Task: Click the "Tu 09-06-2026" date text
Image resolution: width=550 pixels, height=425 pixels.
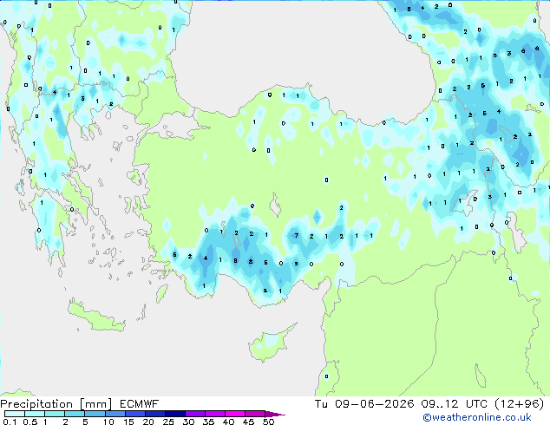Action: coord(364,404)
